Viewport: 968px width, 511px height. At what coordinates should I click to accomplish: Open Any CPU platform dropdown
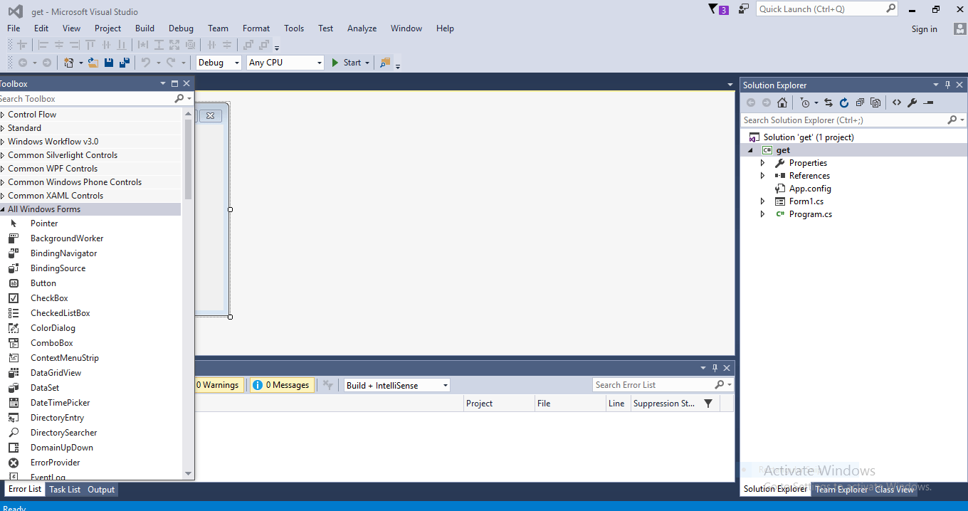285,63
